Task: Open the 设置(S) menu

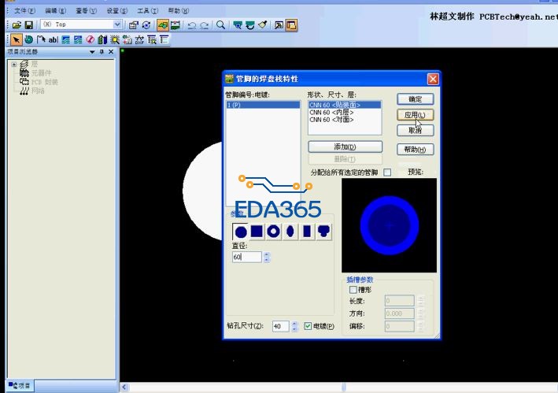Action: (x=117, y=11)
